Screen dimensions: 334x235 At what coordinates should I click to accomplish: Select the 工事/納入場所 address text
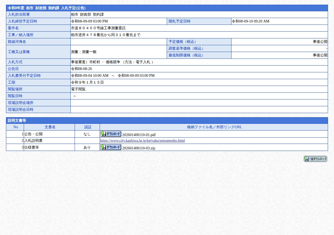(x=106, y=35)
